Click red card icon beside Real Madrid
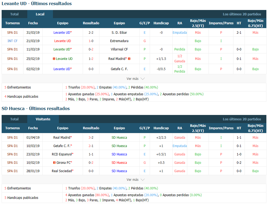The height and width of the screenshot is (204, 268). (x=129, y=59)
